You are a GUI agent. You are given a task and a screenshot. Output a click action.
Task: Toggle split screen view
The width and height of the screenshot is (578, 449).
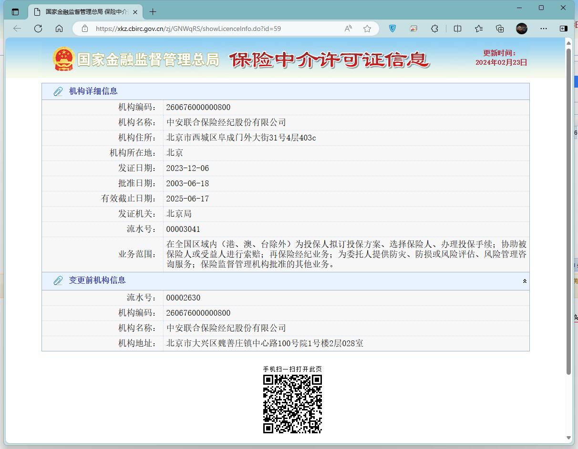point(457,29)
